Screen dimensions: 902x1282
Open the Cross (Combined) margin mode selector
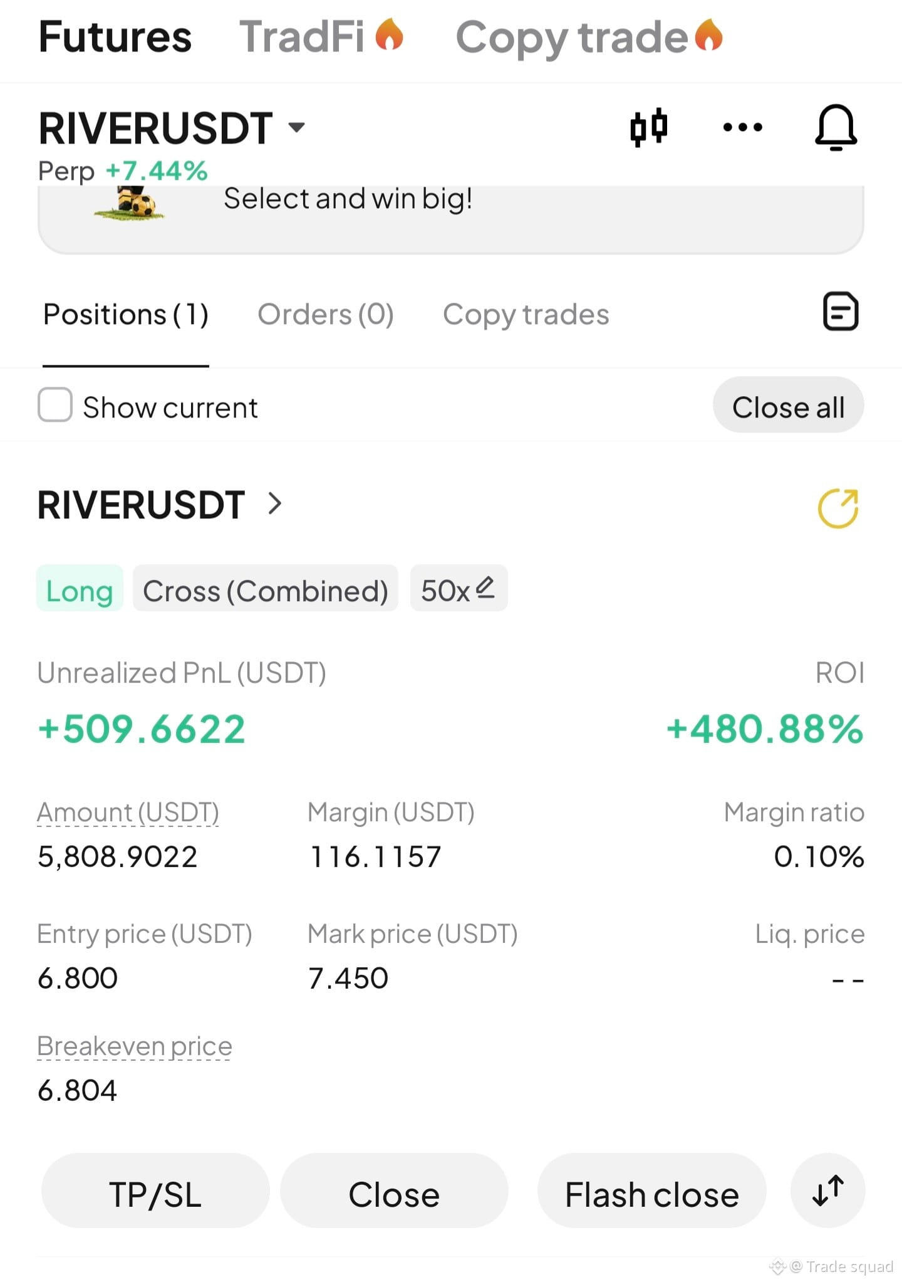pos(266,589)
